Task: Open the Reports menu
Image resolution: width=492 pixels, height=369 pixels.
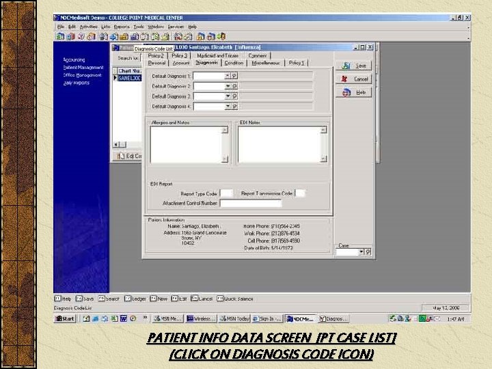Action: (122, 27)
